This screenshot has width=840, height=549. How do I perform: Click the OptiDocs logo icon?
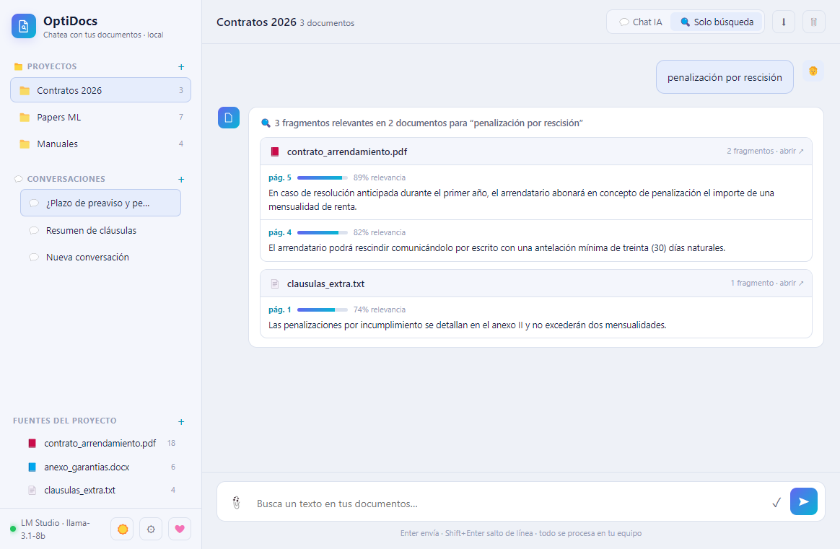coord(24,26)
